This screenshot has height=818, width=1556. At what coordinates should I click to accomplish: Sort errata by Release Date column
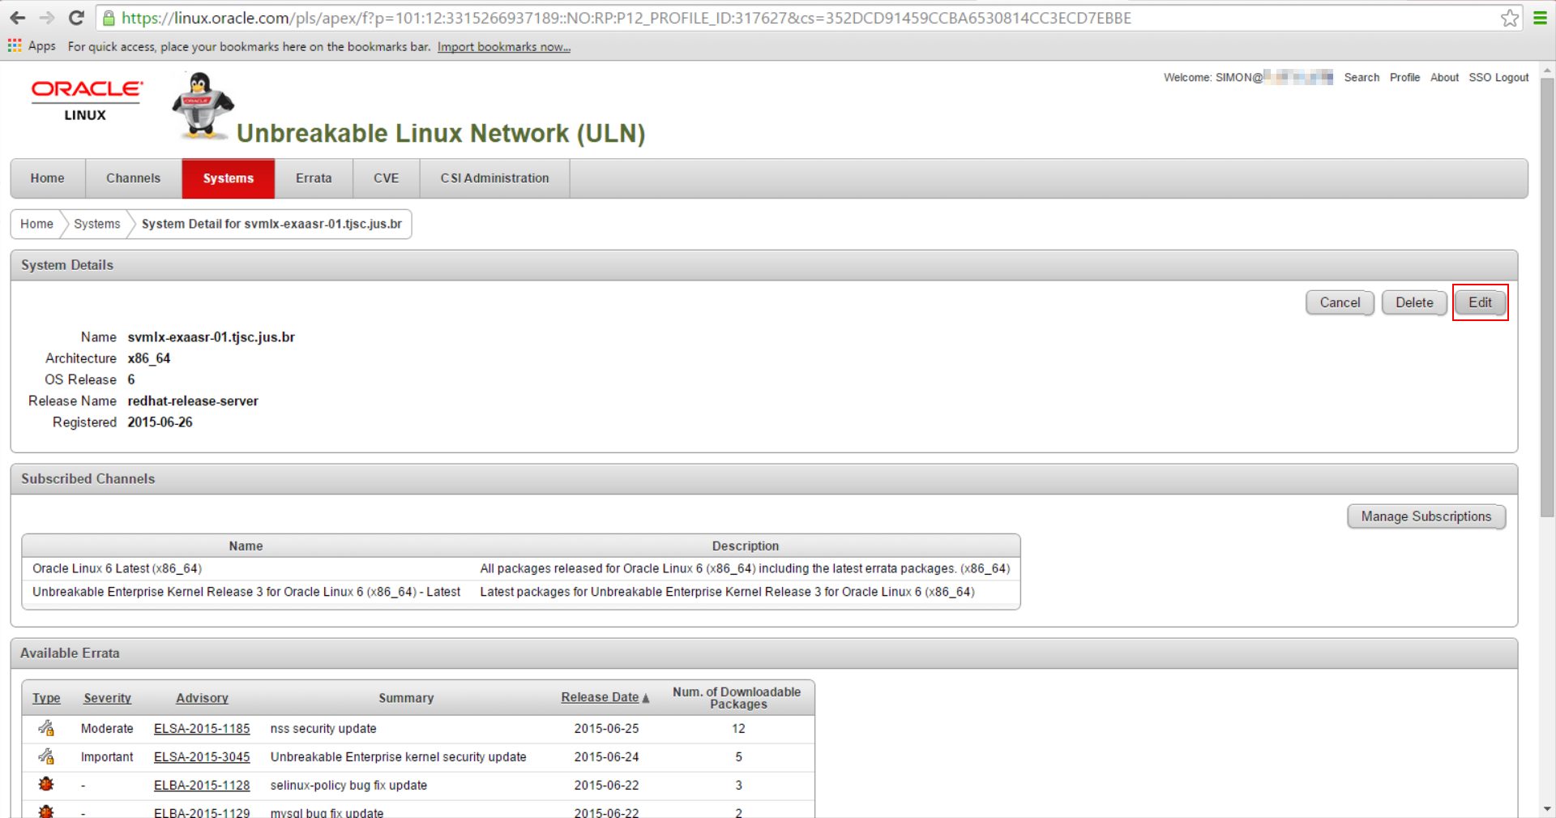pos(600,697)
